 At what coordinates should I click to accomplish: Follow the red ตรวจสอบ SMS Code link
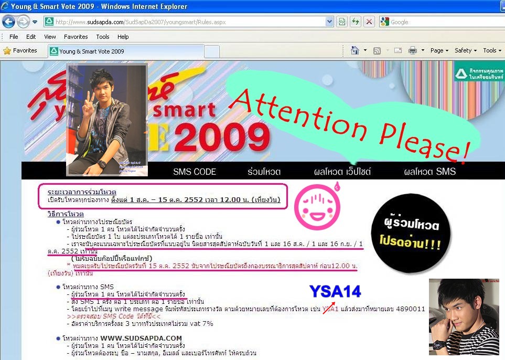tap(114, 316)
